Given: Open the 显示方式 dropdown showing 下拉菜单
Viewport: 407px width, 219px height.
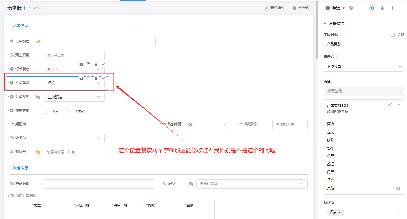Looking at the screenshot, I should (363, 67).
